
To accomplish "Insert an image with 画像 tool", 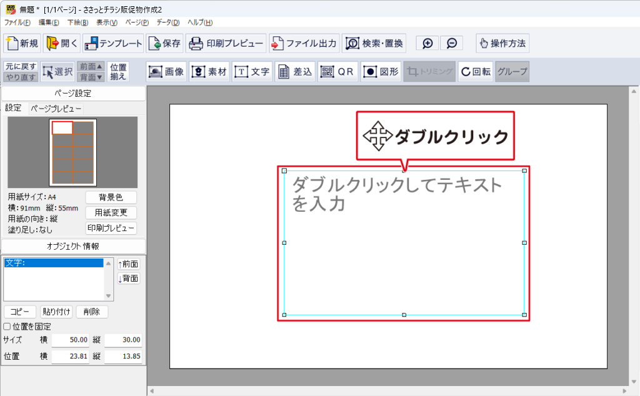I will tap(166, 72).
